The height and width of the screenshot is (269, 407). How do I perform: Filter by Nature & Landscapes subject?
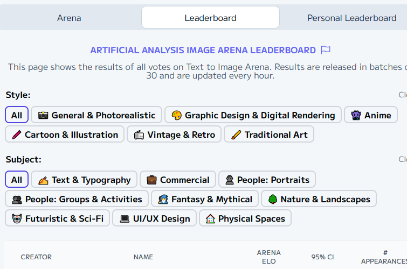click(x=319, y=199)
